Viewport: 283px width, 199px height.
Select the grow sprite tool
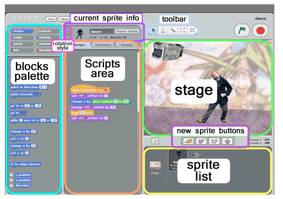(x=183, y=30)
